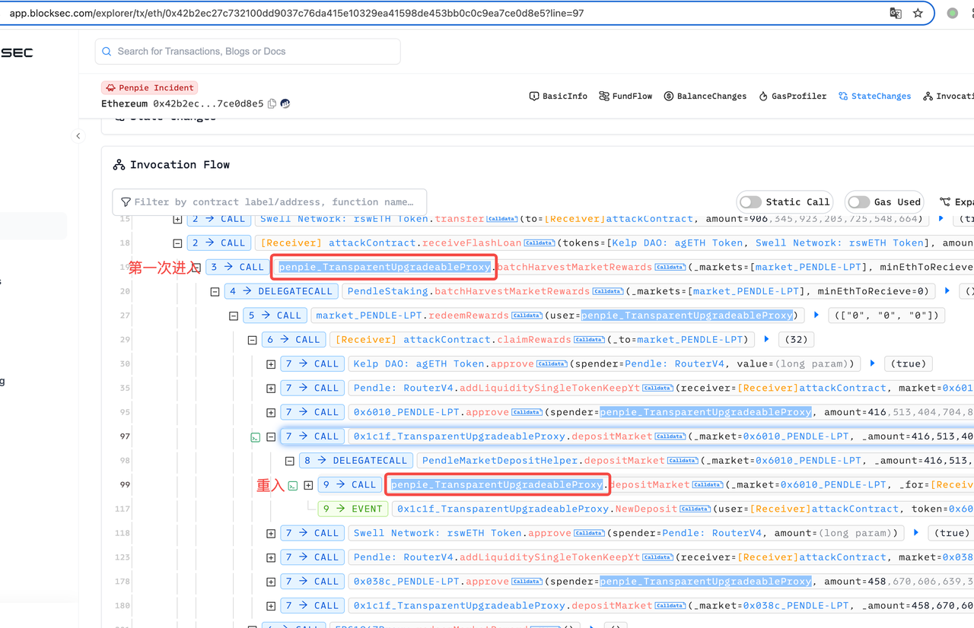Open Kelp DAO: agETH Token contract link
The image size is (974, 628).
[x=419, y=364]
